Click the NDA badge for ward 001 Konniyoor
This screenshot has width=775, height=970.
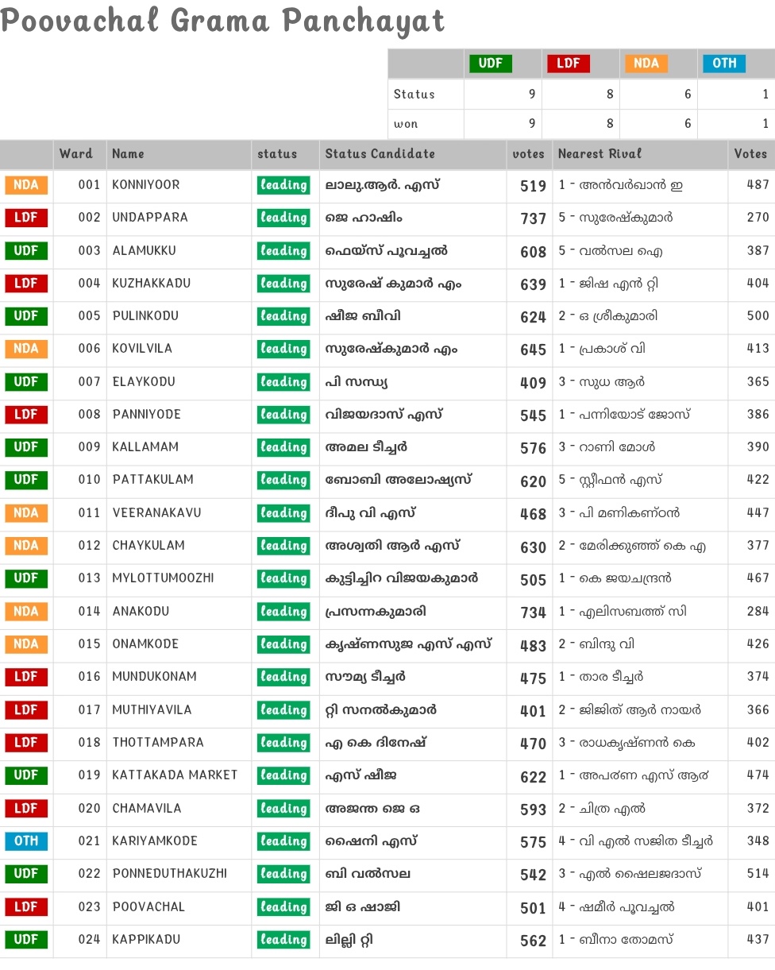point(26,185)
